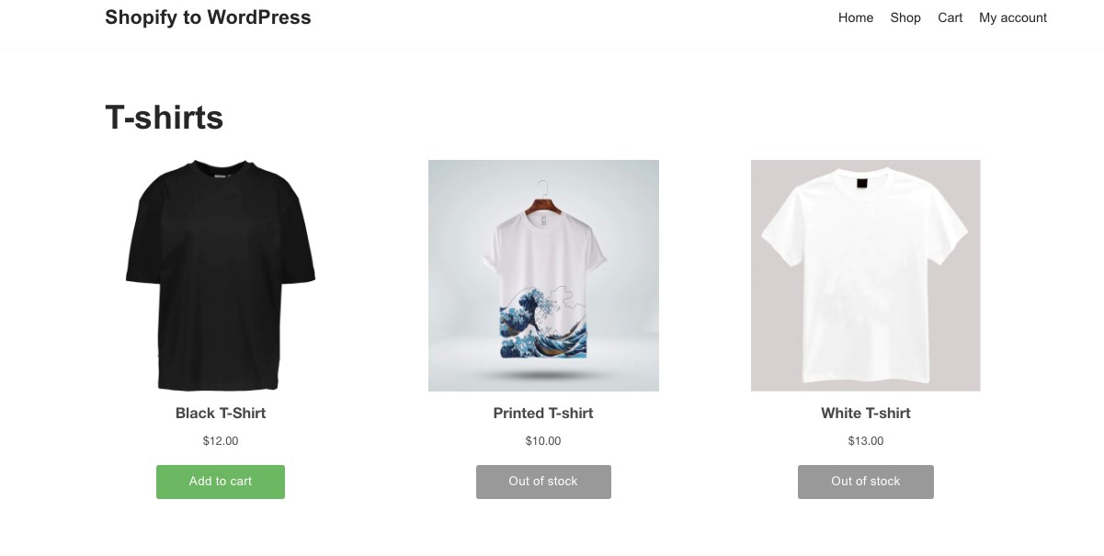1104x556 pixels.
Task: Open the Home menu link
Action: point(856,17)
